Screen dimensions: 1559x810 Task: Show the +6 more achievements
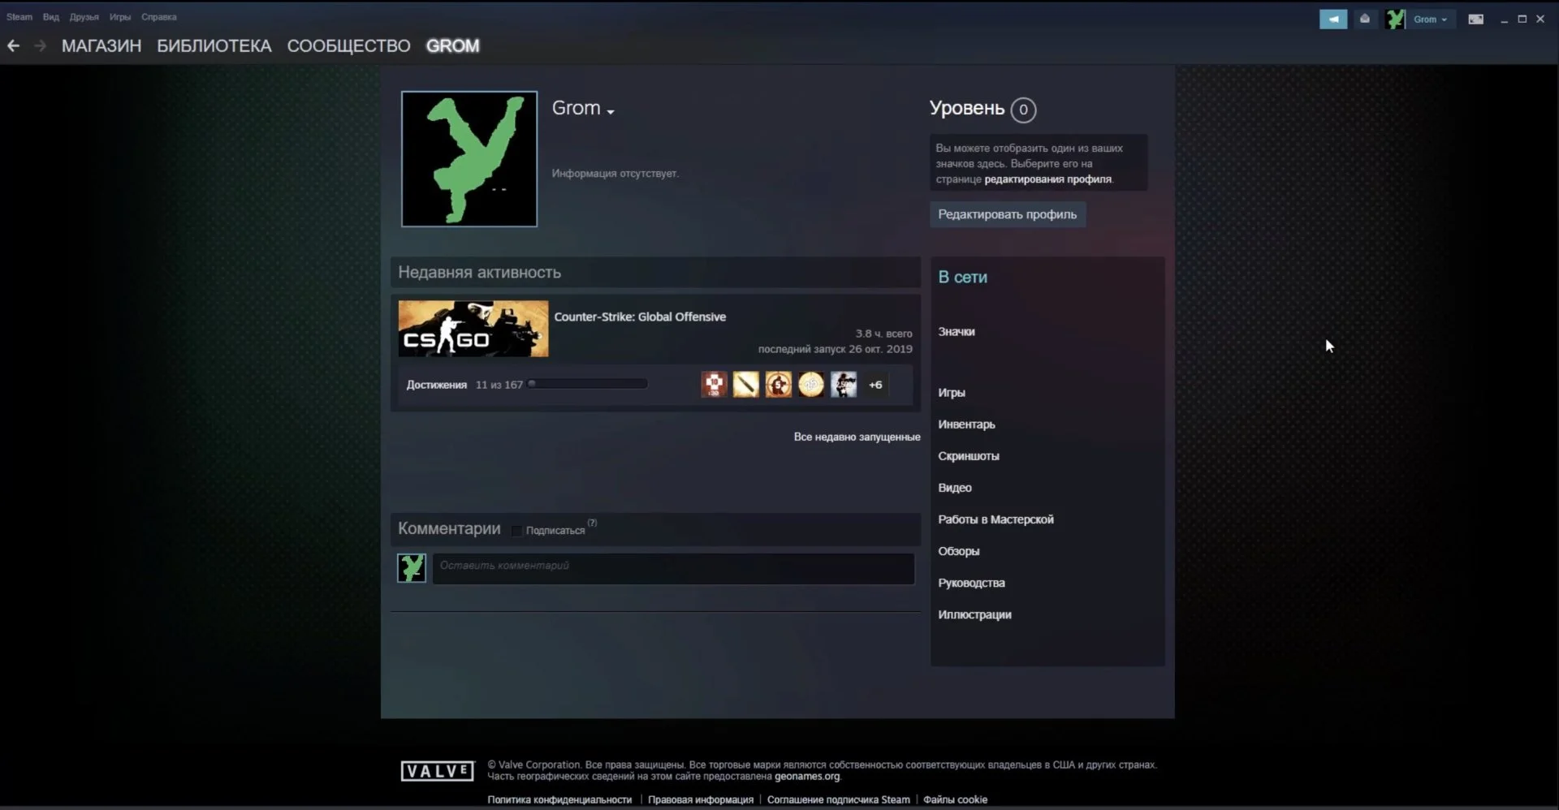tap(875, 385)
